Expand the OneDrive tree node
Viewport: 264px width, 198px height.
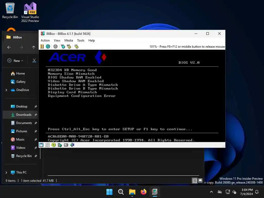point(6,90)
